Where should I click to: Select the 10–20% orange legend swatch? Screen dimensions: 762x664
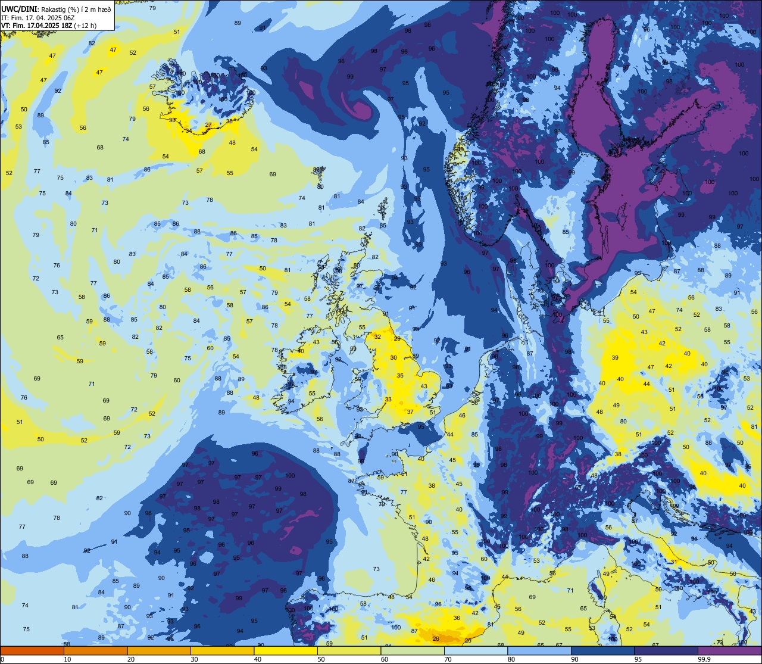click(x=95, y=650)
